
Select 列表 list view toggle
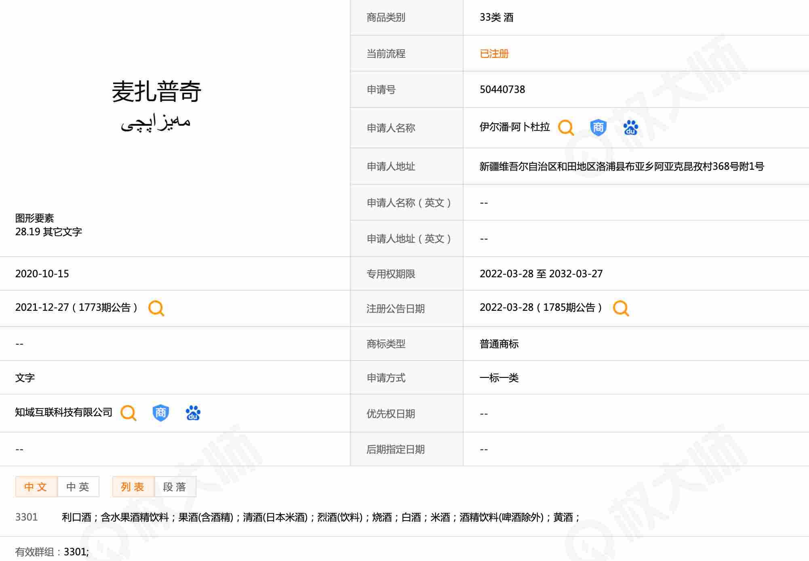(x=133, y=487)
